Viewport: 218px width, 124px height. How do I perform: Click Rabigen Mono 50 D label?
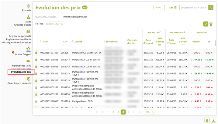pos(82,101)
